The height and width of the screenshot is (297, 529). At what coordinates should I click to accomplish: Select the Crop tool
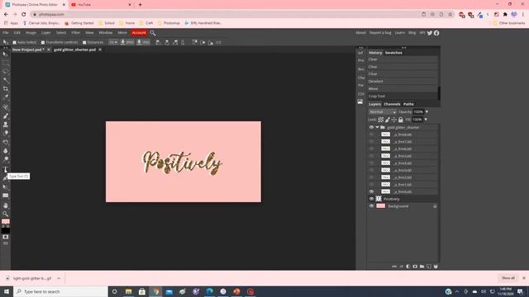pyautogui.click(x=5, y=88)
